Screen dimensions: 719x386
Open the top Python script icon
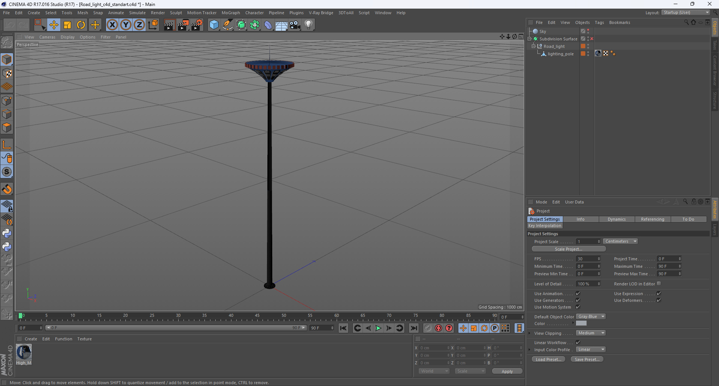coord(7,233)
